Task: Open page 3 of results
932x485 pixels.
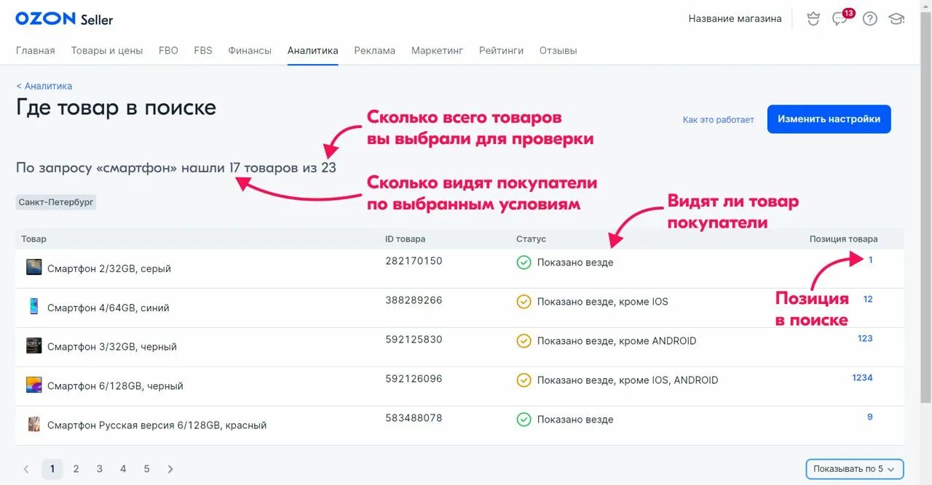Action: tap(99, 468)
